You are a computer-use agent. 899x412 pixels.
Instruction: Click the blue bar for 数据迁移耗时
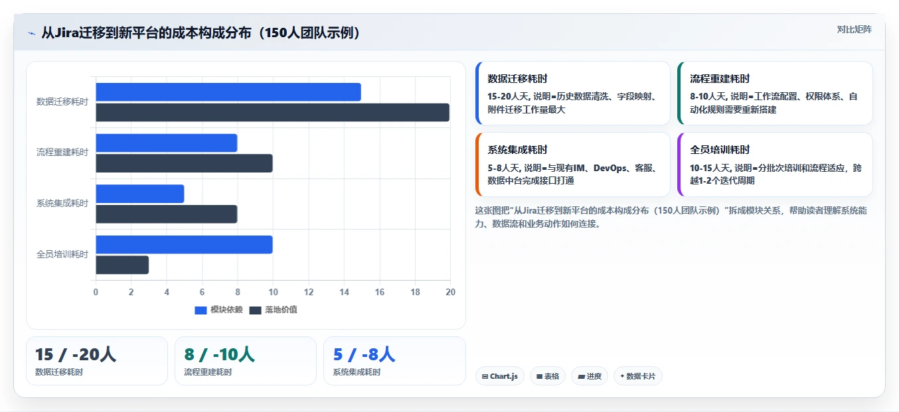pos(228,92)
